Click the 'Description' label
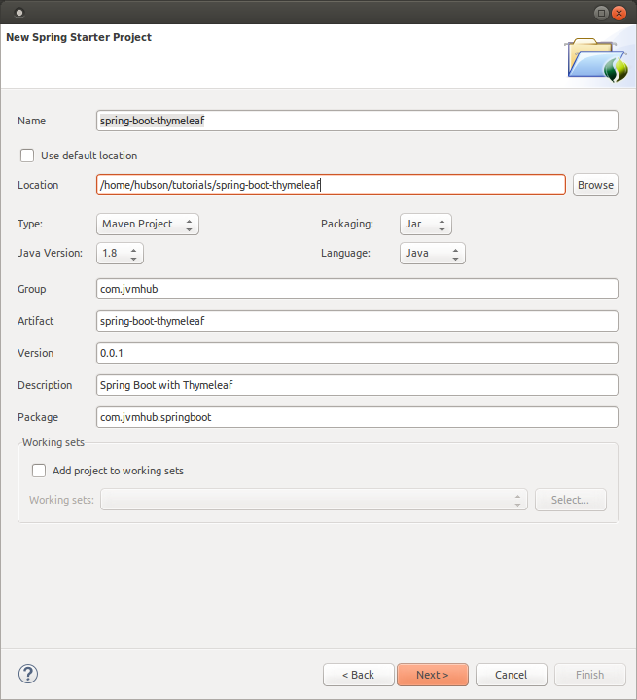 point(45,385)
